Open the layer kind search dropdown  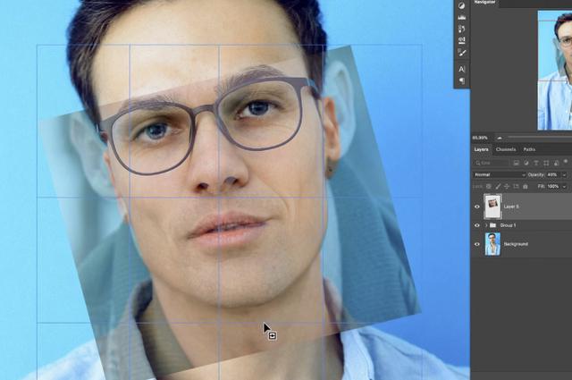coord(492,163)
